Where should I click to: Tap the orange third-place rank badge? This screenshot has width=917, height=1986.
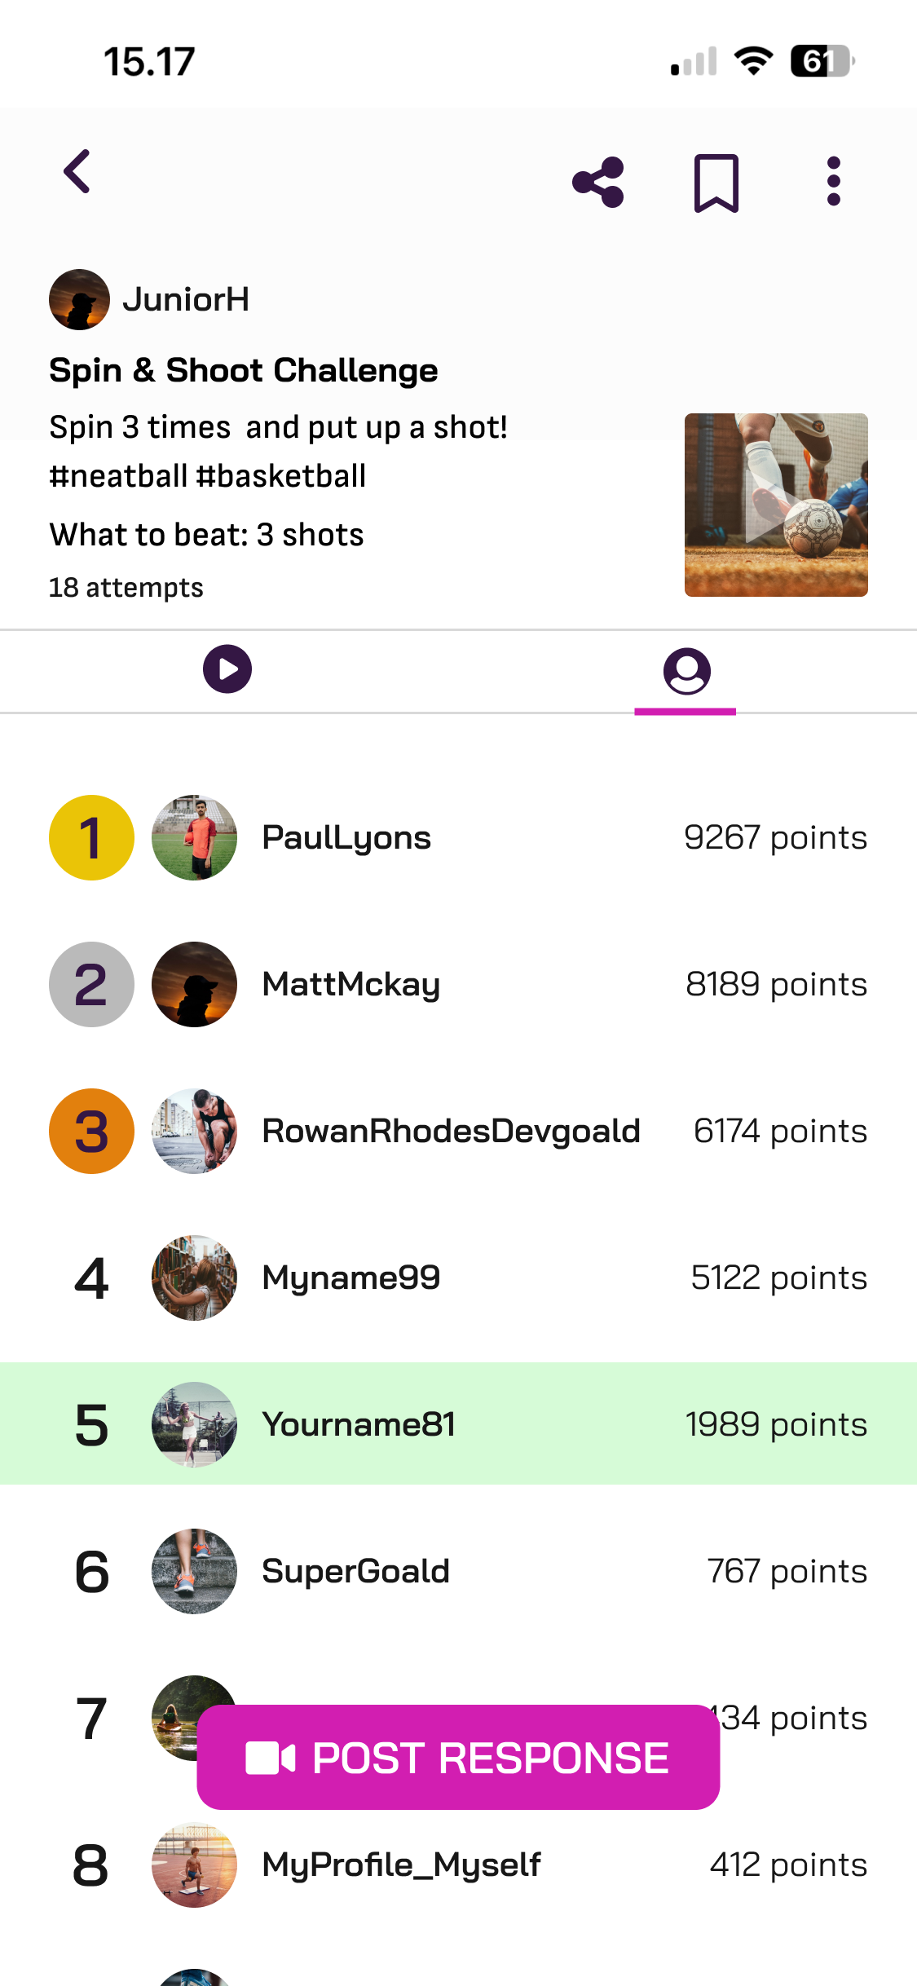click(91, 1132)
